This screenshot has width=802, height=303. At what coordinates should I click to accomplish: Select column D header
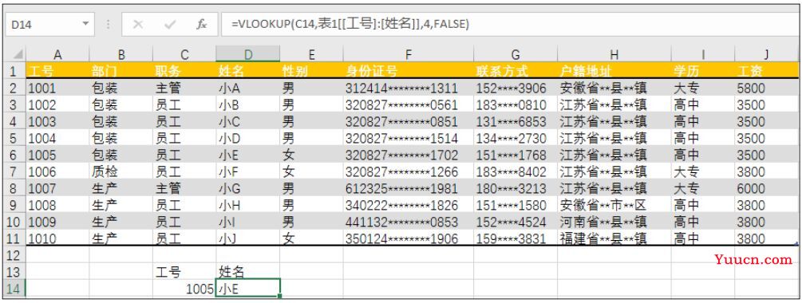pos(247,54)
